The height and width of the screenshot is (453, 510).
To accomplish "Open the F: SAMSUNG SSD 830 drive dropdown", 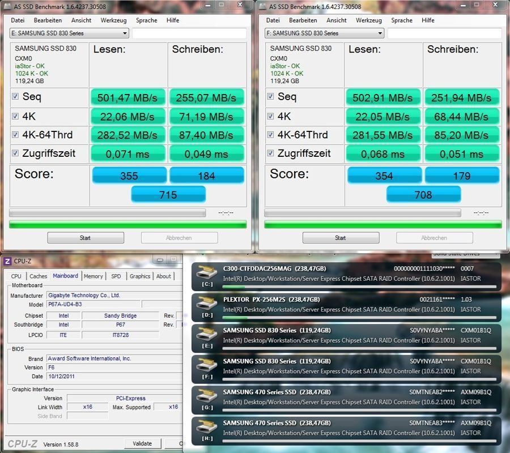I will 324,33.
